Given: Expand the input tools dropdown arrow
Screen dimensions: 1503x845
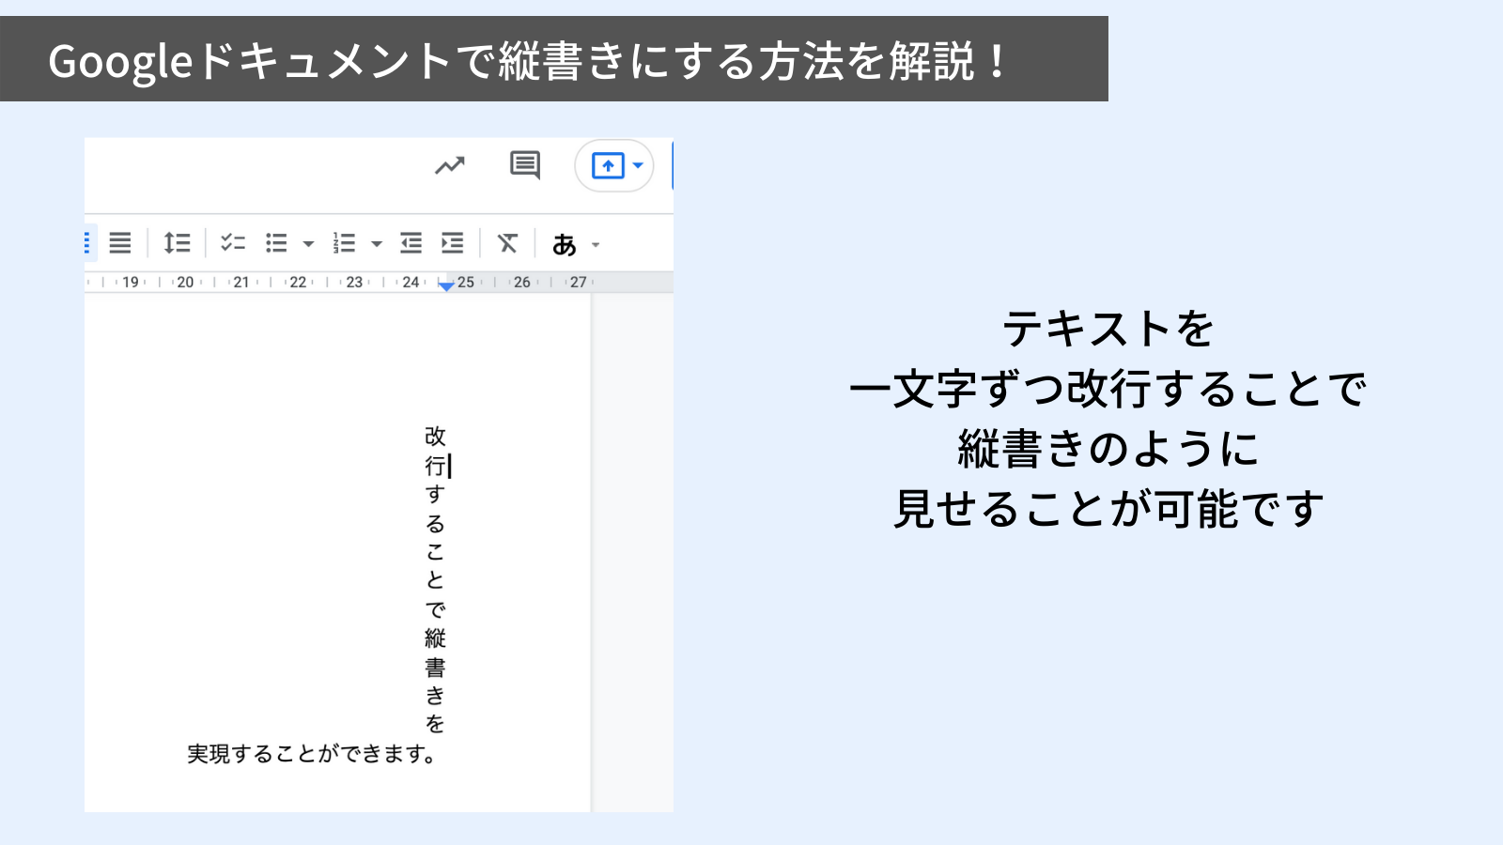Looking at the screenshot, I should click(x=596, y=245).
